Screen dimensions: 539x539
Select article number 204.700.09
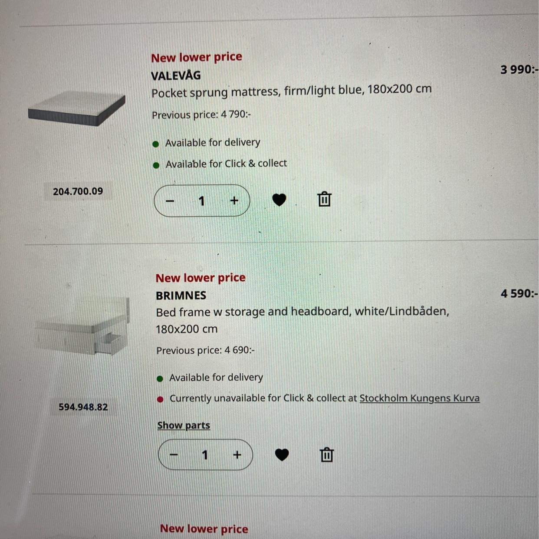point(78,191)
